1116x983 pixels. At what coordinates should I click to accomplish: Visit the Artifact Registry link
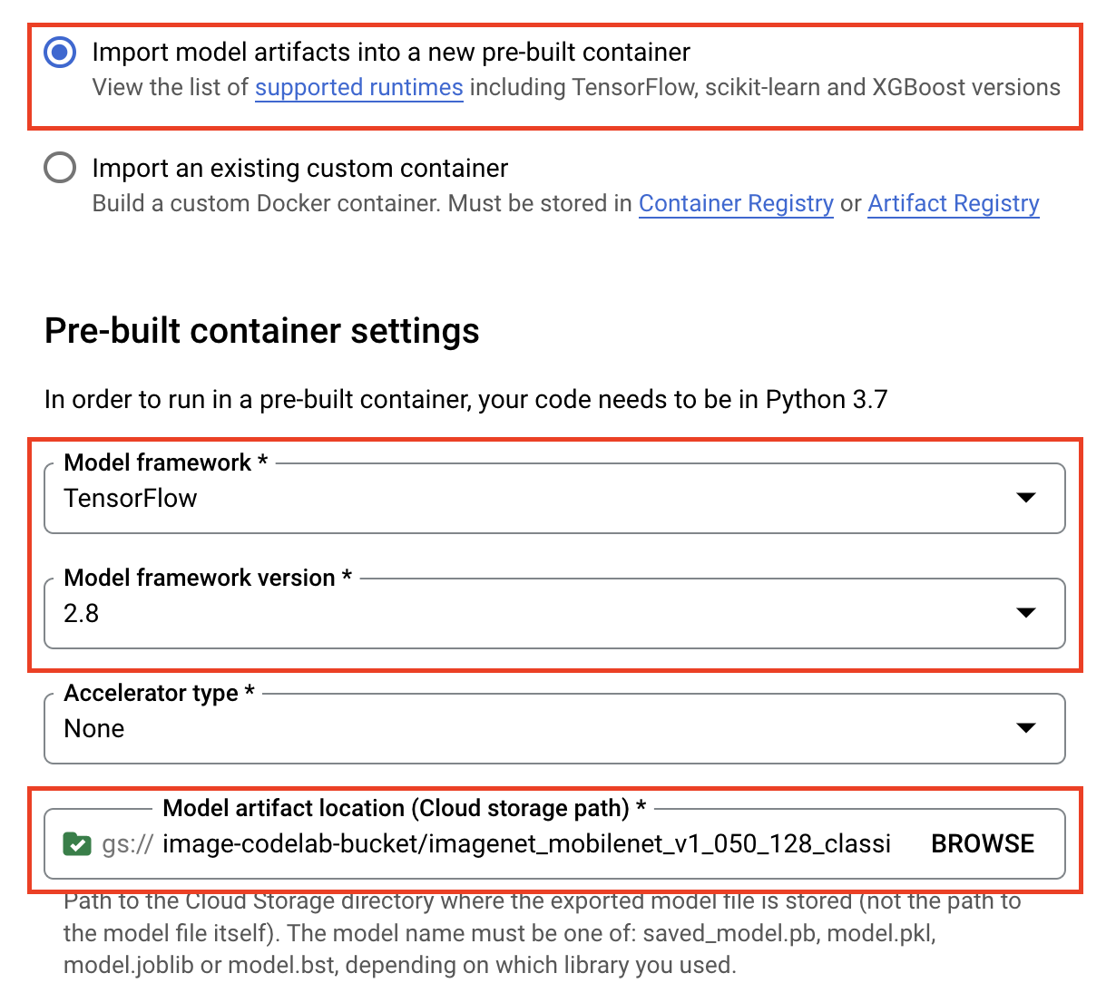coord(953,203)
